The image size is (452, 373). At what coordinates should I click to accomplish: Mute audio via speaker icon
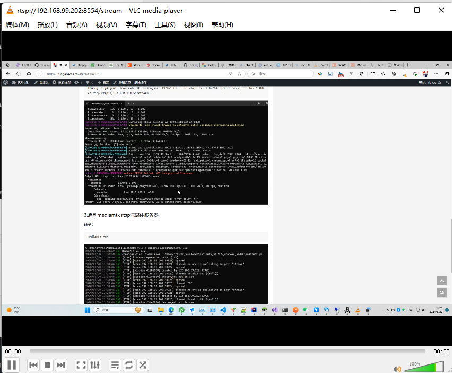point(397,369)
